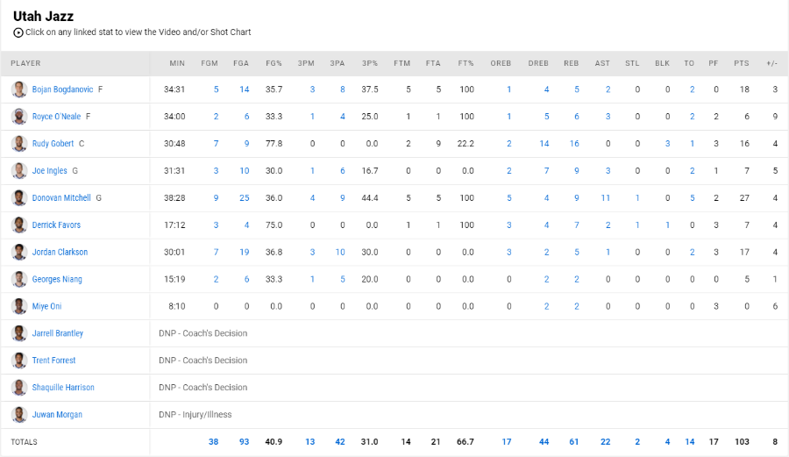
Task: Open Rudy Gobert player link
Action: [x=53, y=144]
